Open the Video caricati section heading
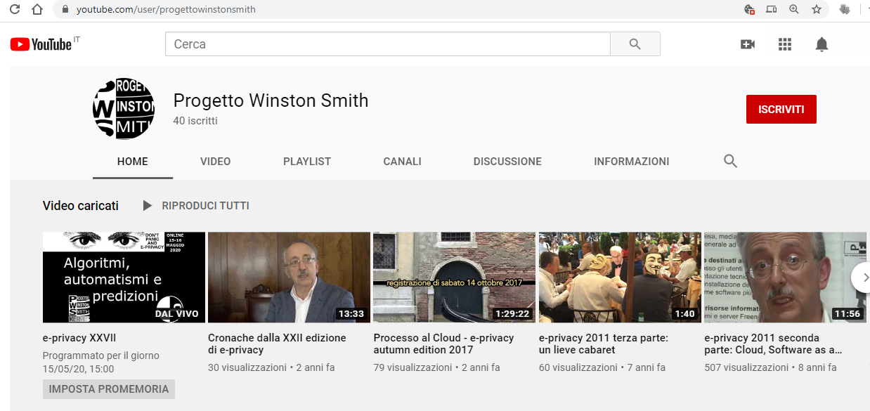 tap(81, 206)
